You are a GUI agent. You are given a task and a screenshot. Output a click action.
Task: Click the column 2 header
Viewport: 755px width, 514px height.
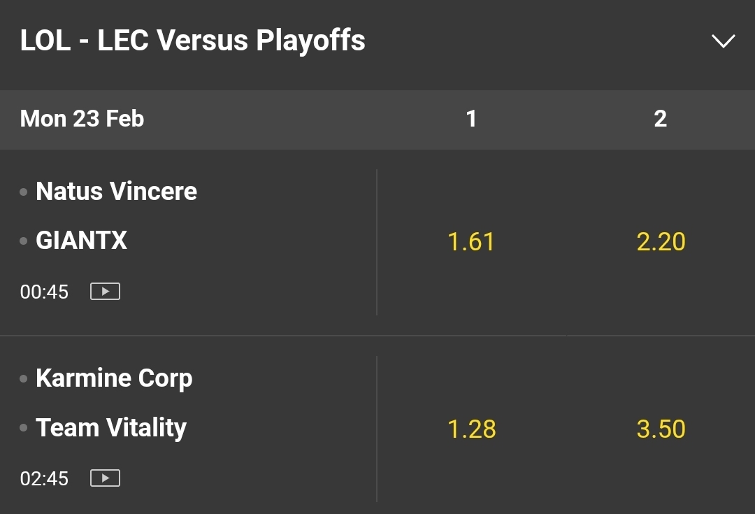[x=661, y=119]
